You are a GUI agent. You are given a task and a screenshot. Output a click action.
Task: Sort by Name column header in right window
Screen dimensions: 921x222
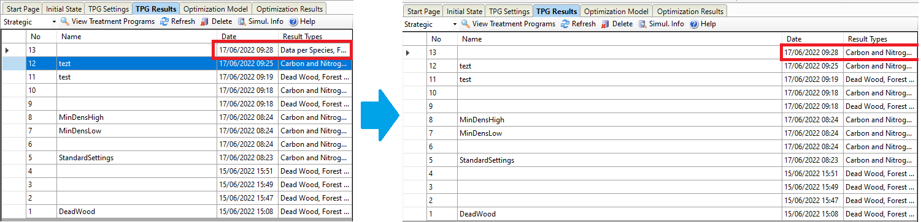click(x=620, y=39)
